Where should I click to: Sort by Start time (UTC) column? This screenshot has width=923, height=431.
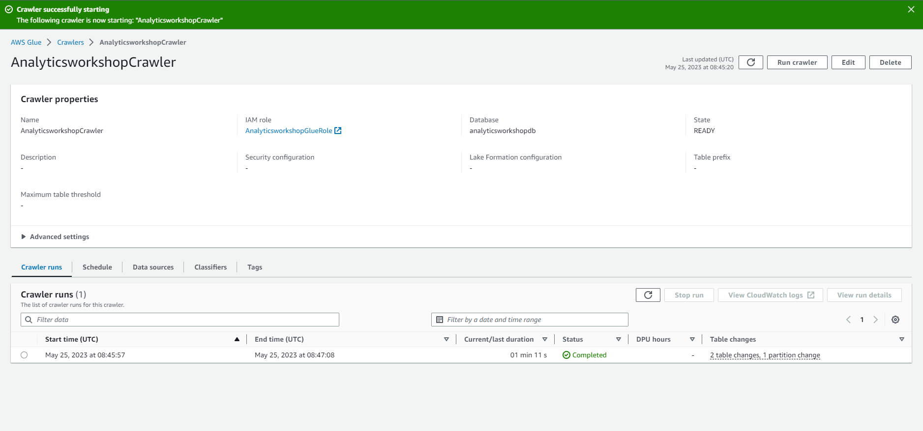[x=237, y=339]
